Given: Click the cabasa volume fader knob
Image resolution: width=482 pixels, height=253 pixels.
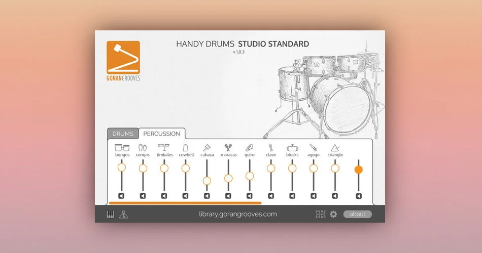Looking at the screenshot, I should [x=207, y=181].
